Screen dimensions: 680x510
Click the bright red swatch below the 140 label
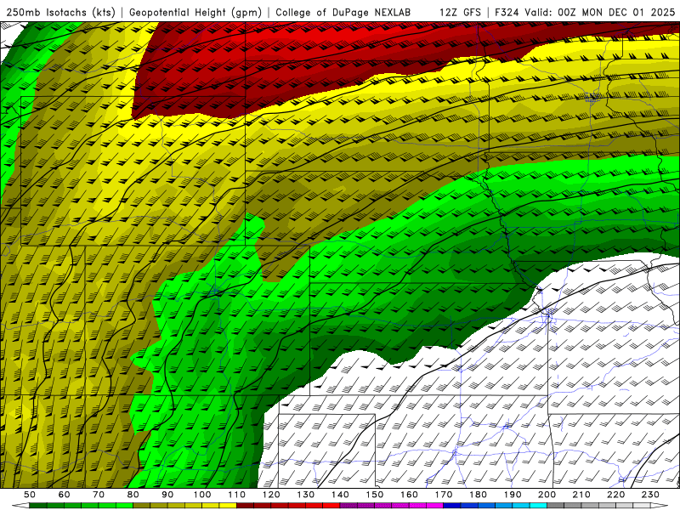coord(331,505)
